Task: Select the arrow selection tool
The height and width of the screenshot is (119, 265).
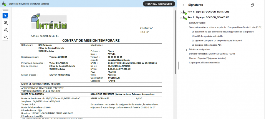Action: [x=5, y=16]
